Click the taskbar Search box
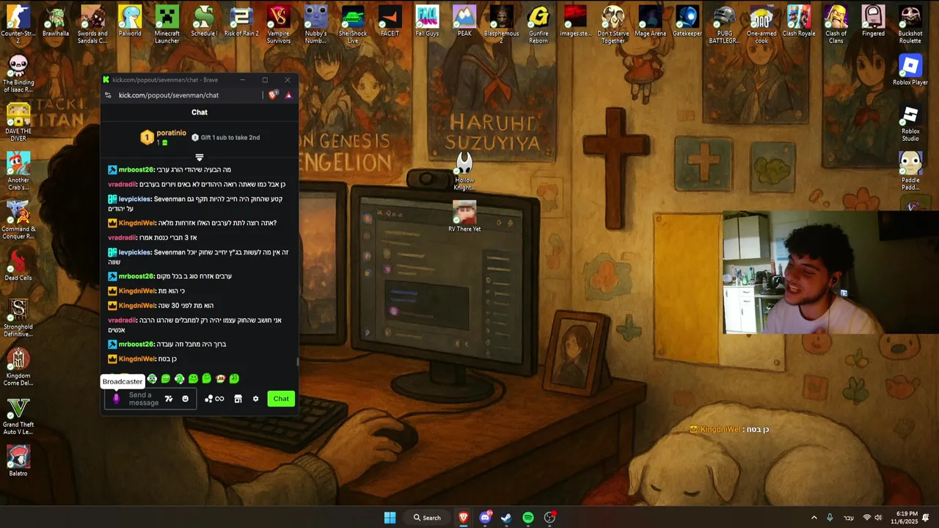 point(427,518)
